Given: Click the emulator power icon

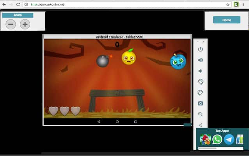Looking at the screenshot, I should pyautogui.click(x=200, y=49).
